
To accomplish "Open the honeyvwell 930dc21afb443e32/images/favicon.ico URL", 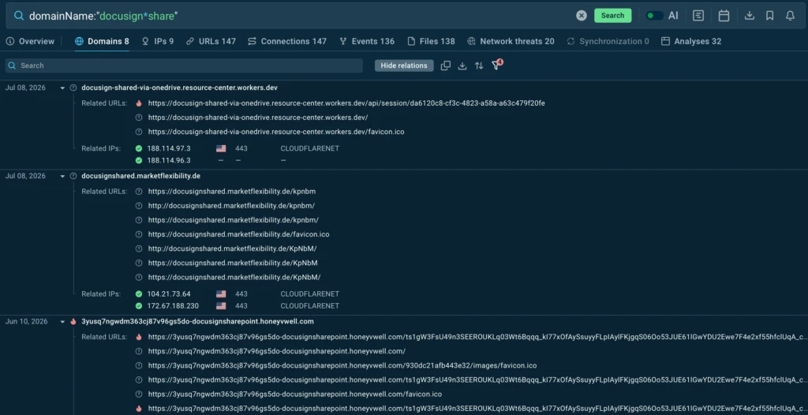I will (342, 365).
